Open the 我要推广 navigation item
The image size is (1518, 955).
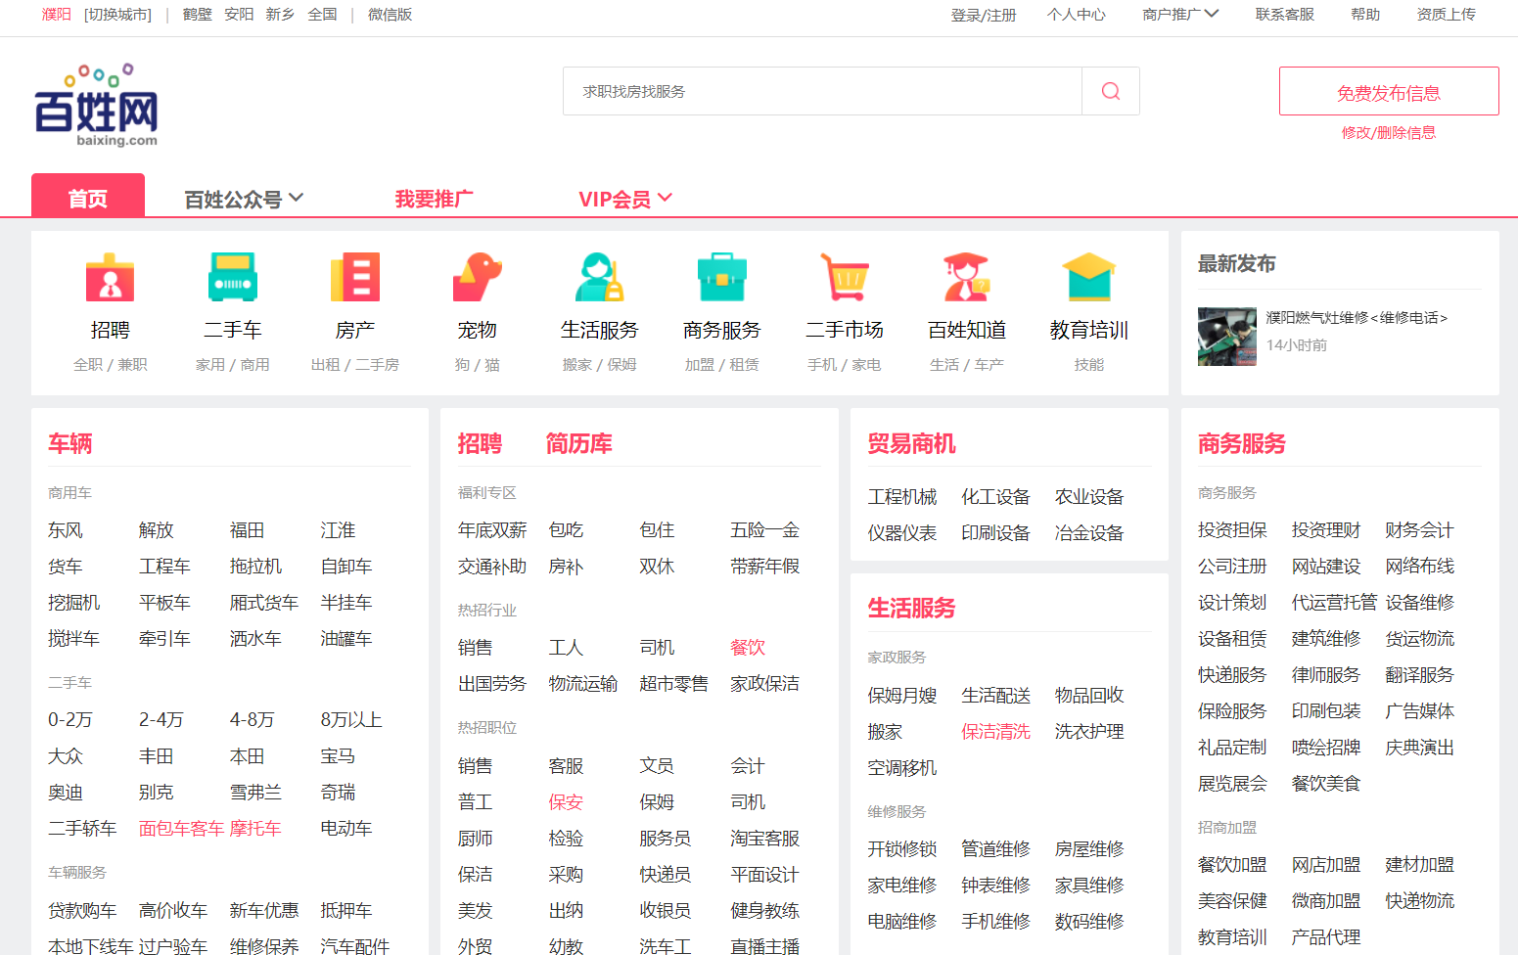(x=434, y=199)
